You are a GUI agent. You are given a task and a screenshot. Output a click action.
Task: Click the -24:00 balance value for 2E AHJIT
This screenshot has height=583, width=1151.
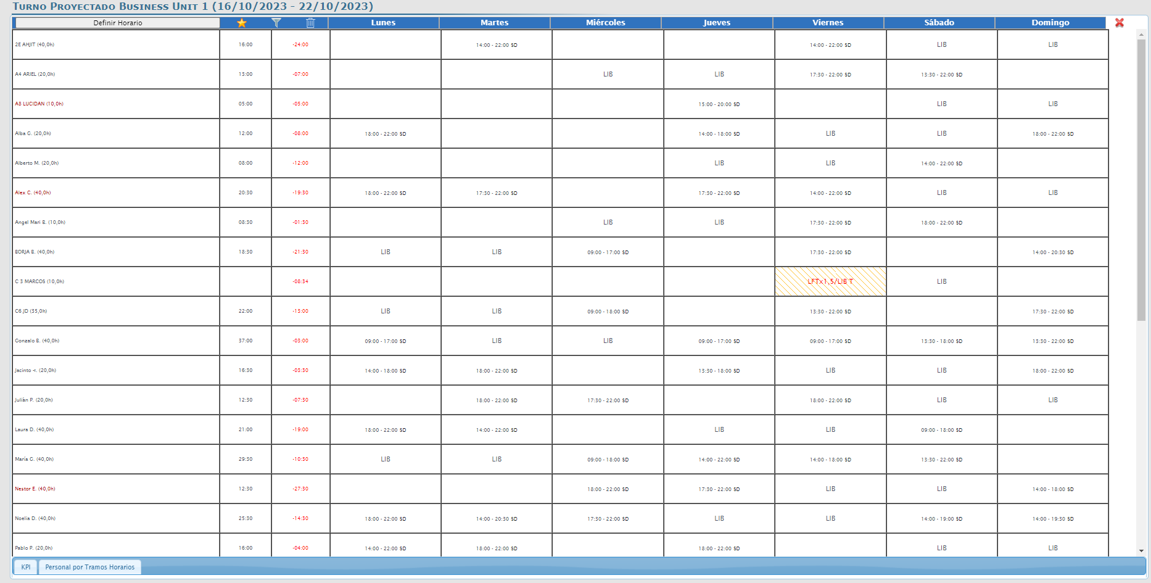pos(299,44)
